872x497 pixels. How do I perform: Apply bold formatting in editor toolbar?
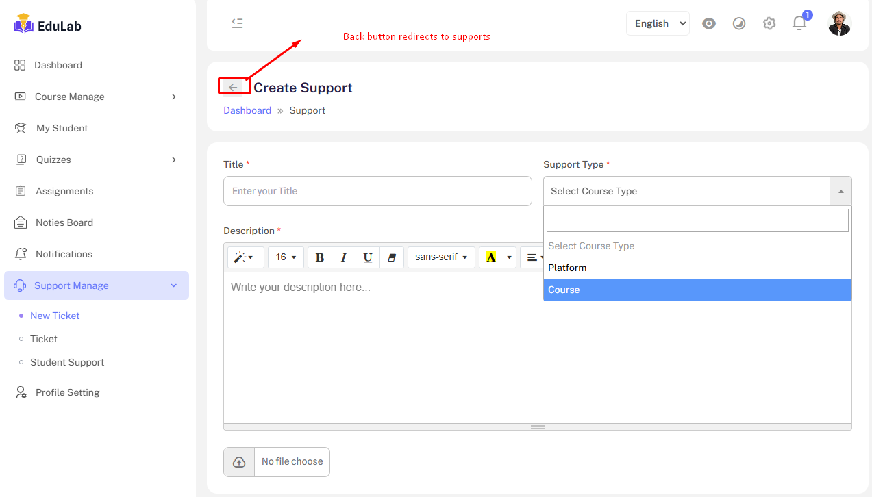[x=319, y=257]
